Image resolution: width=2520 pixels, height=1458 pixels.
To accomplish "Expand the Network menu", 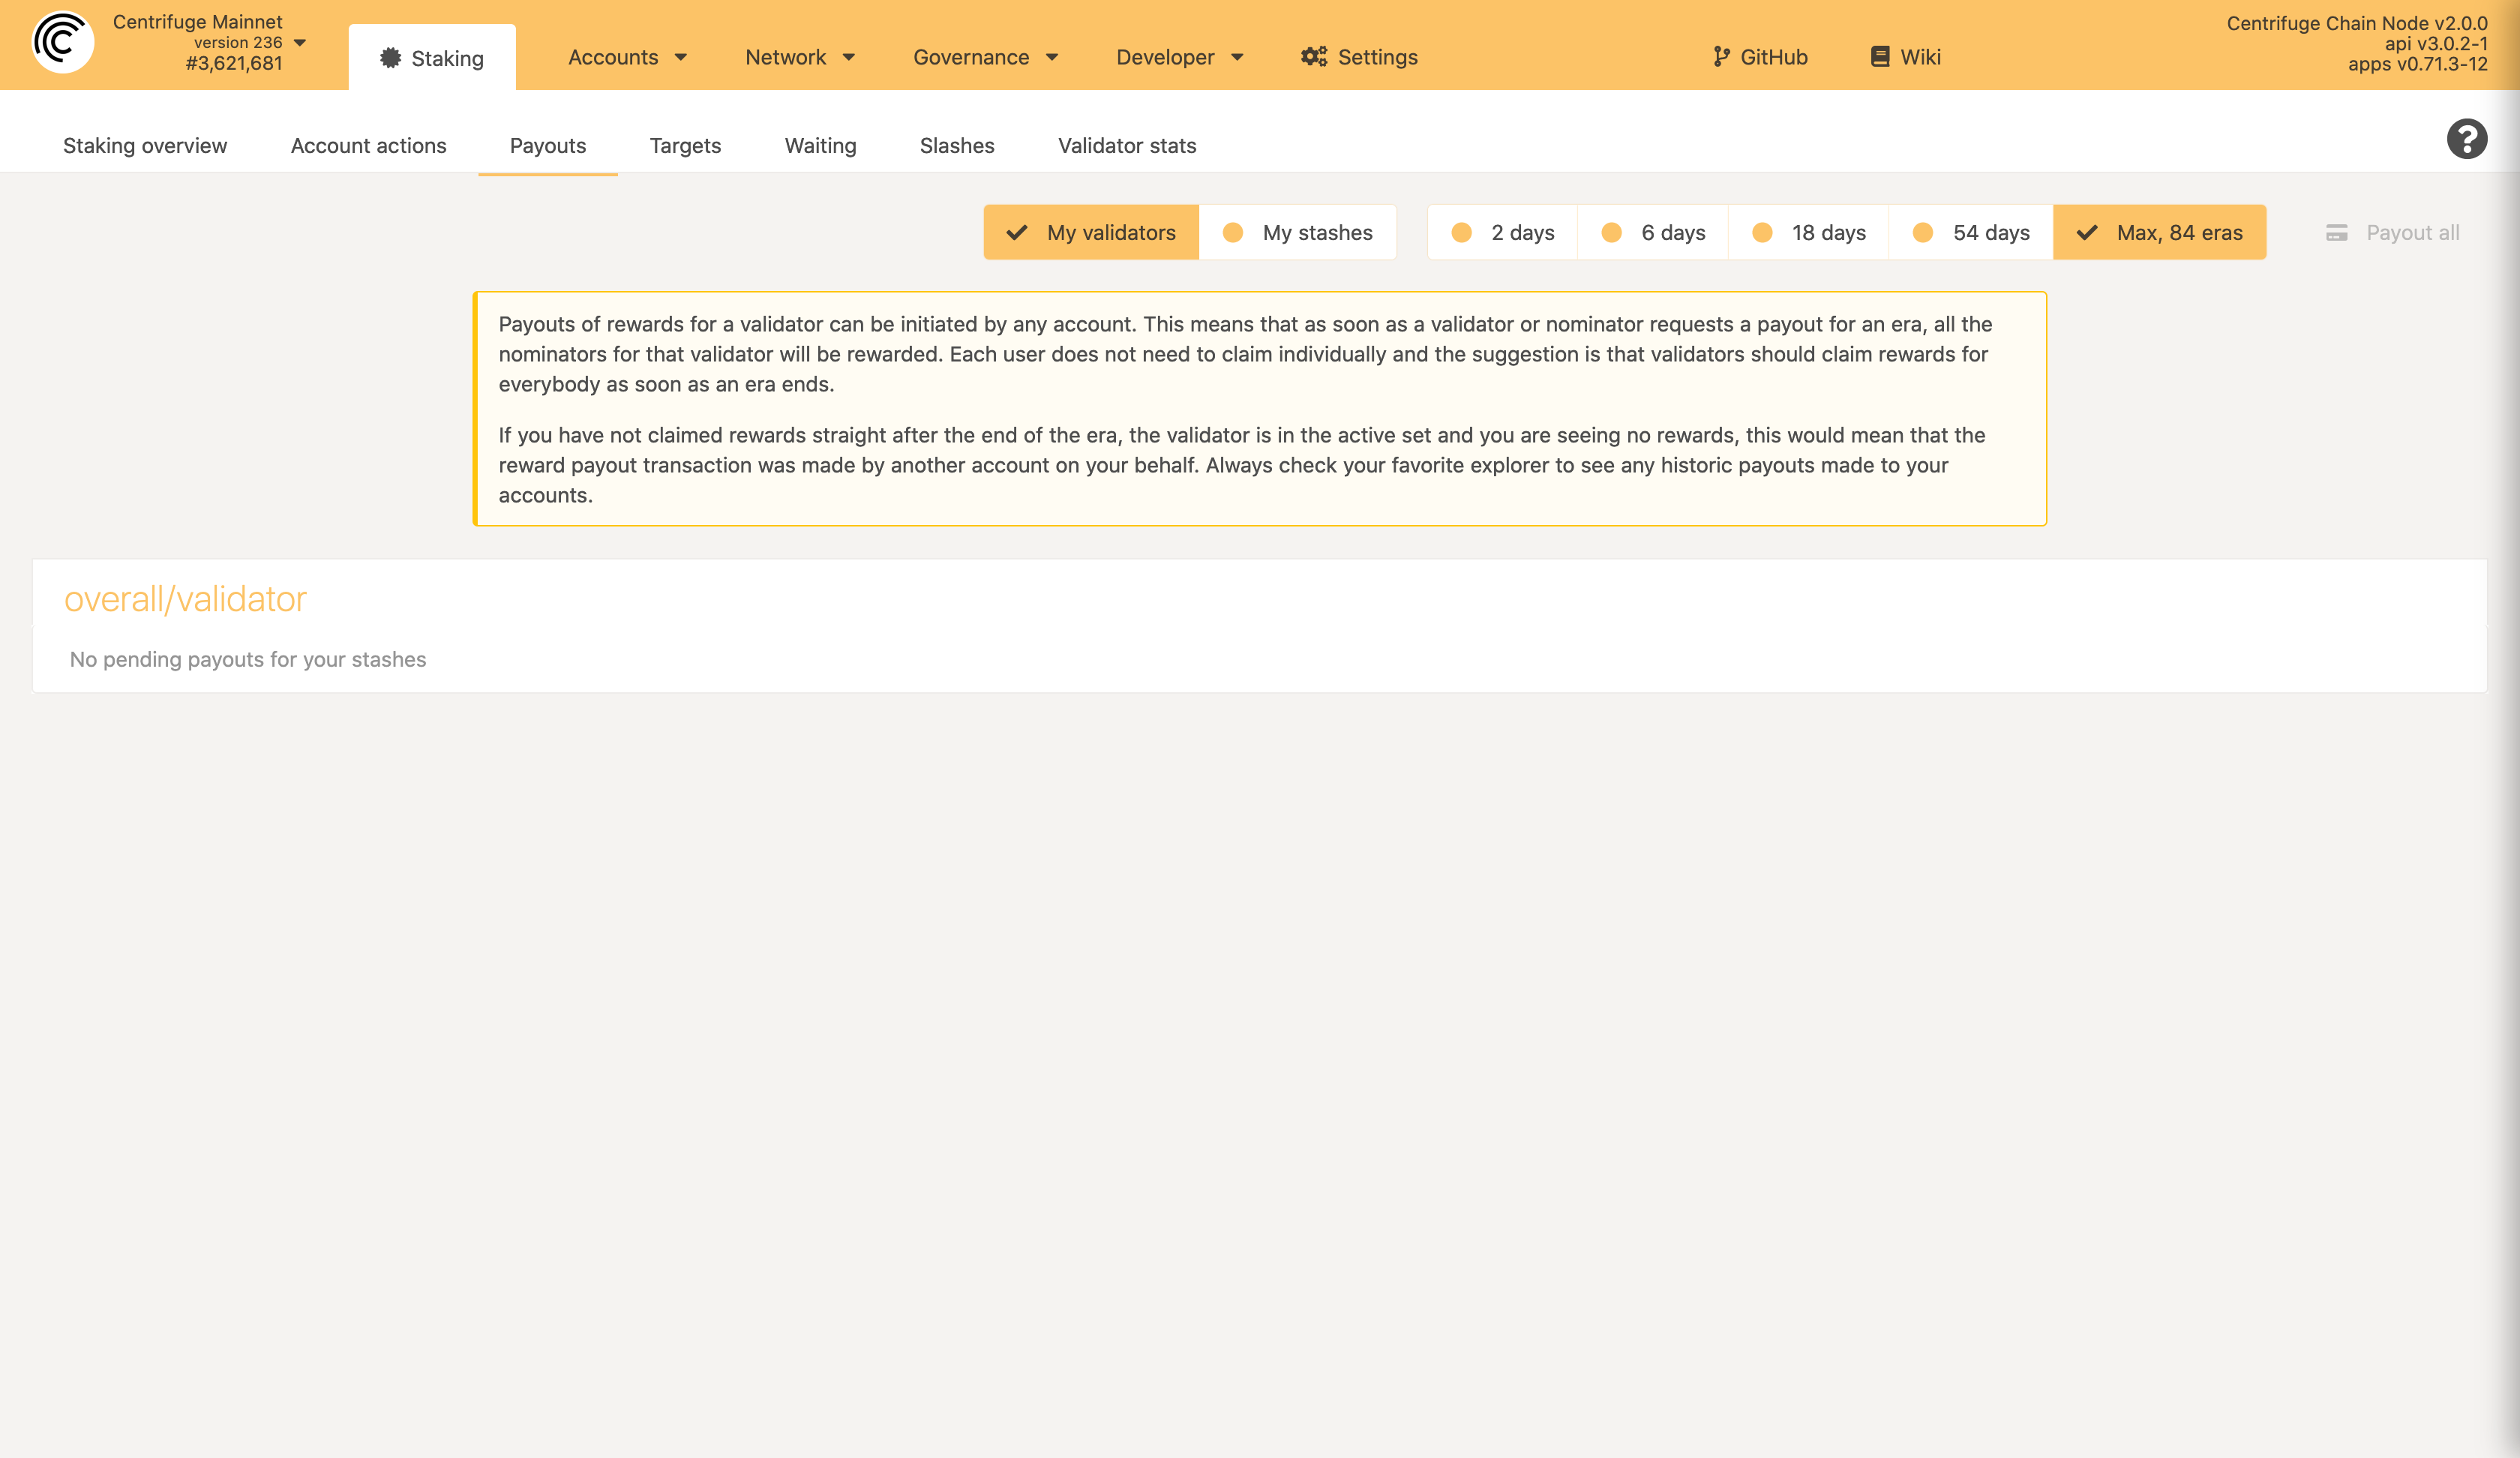I will coord(800,57).
